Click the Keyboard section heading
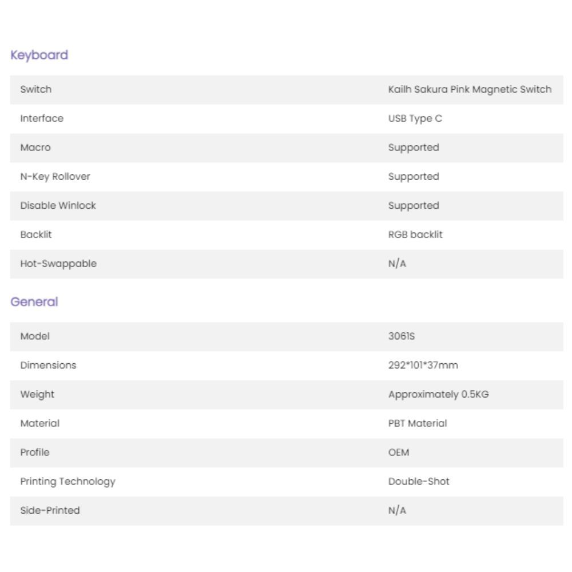 tap(39, 55)
